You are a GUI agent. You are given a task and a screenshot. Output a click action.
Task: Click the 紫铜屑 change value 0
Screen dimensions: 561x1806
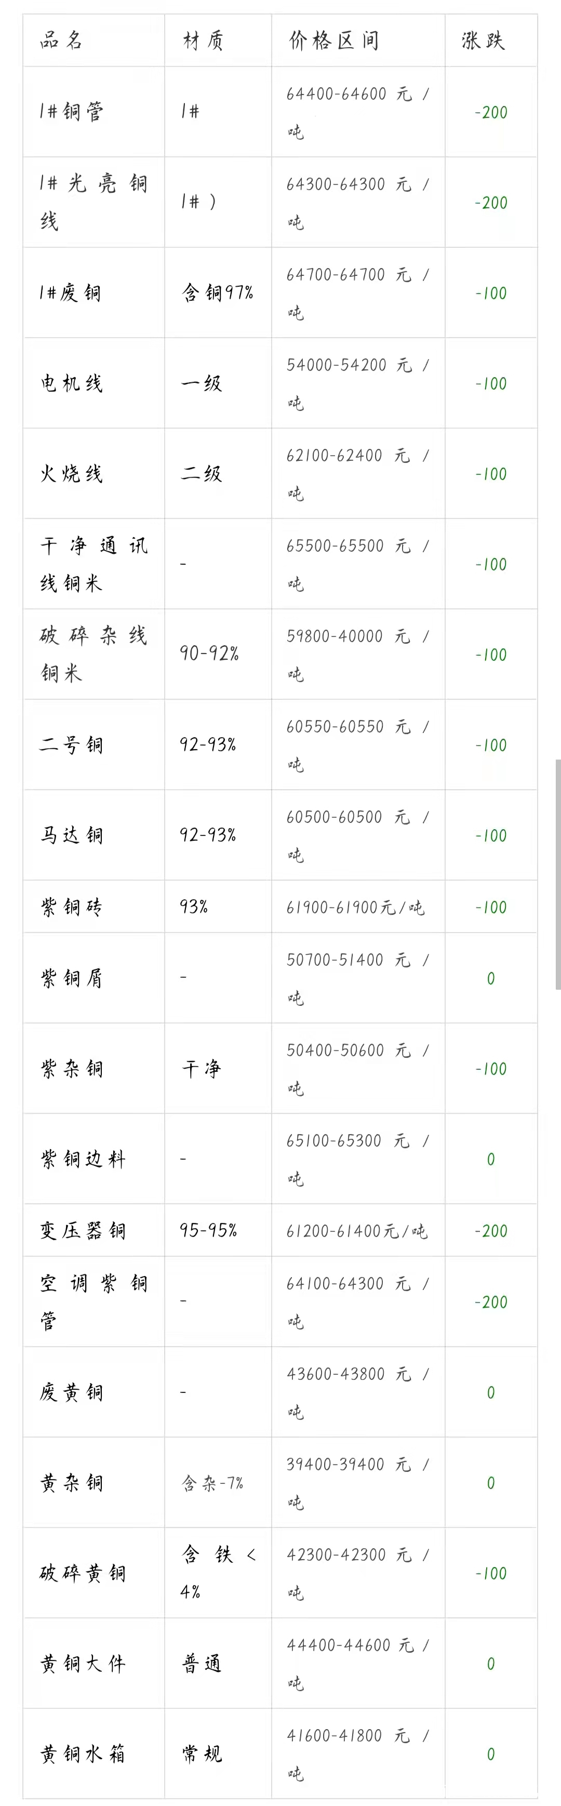pyautogui.click(x=491, y=978)
